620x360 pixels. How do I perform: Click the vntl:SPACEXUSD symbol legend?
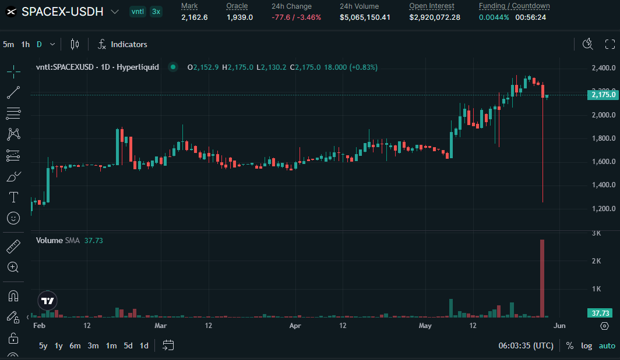(97, 67)
